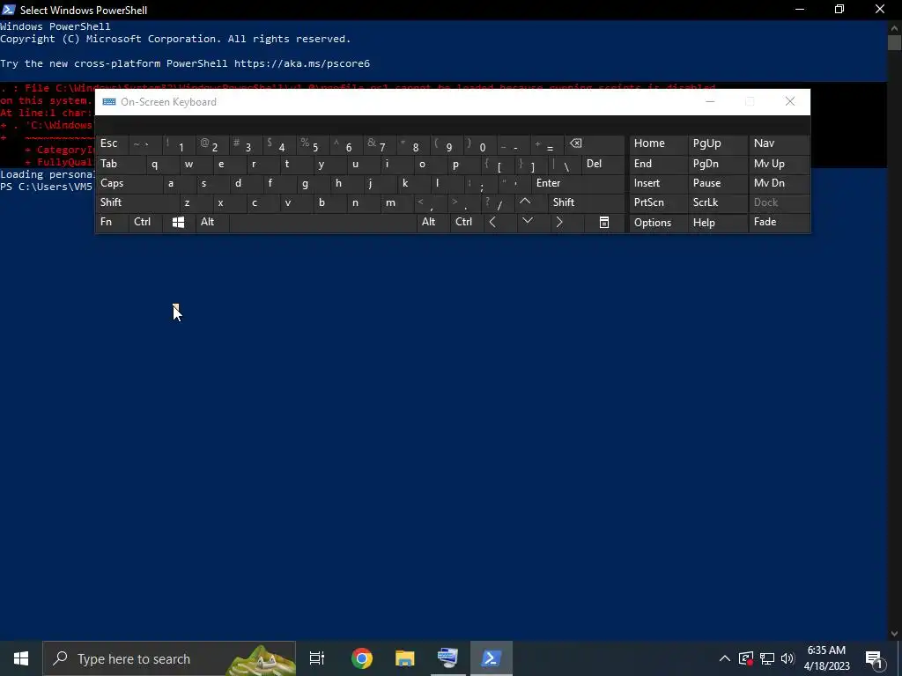Tap the Home key
902x676 pixels.
(x=658, y=143)
